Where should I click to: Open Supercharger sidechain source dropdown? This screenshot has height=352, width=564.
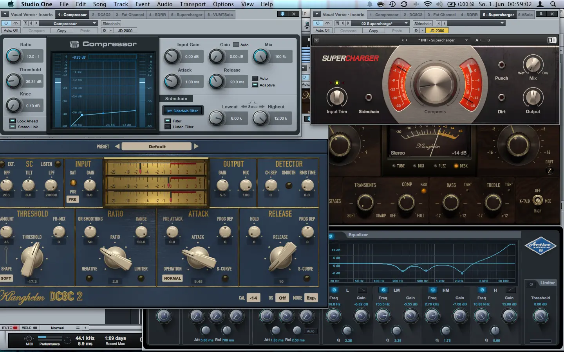pyautogui.click(x=476, y=23)
